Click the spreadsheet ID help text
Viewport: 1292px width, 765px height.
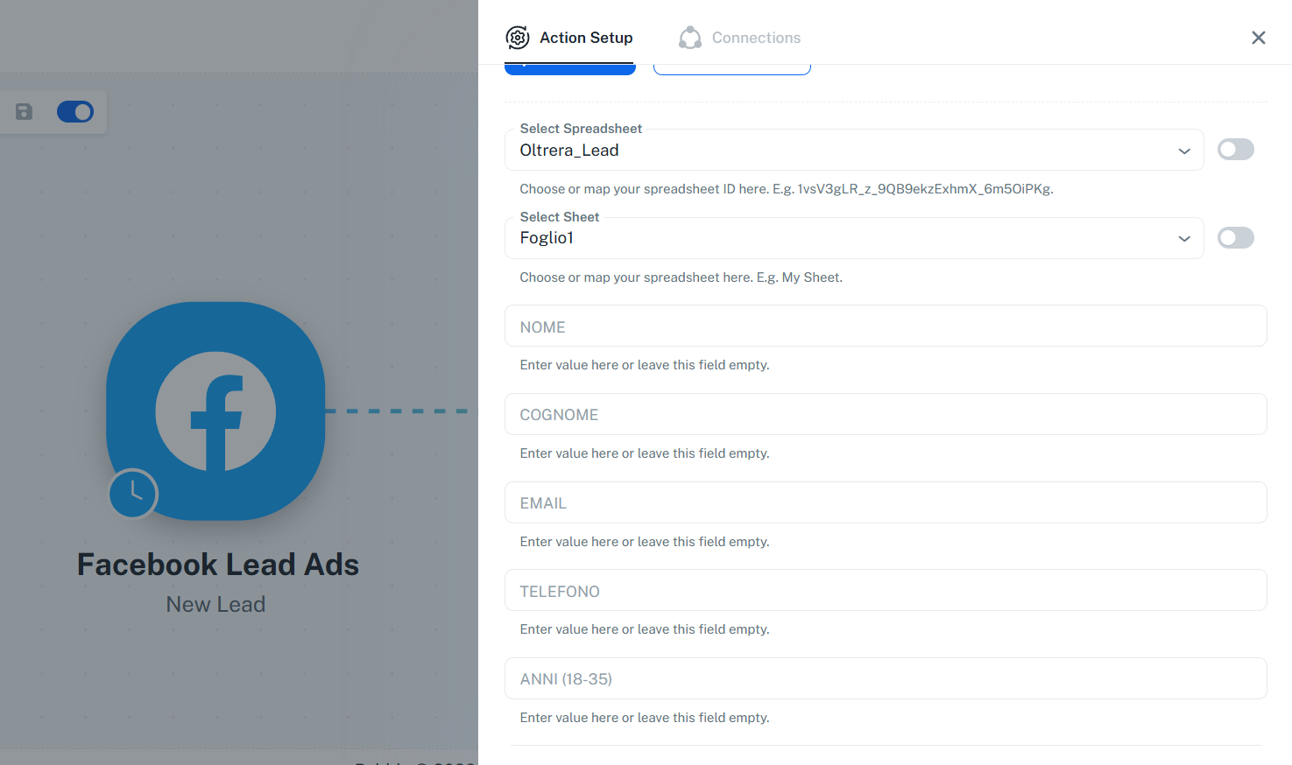point(787,189)
